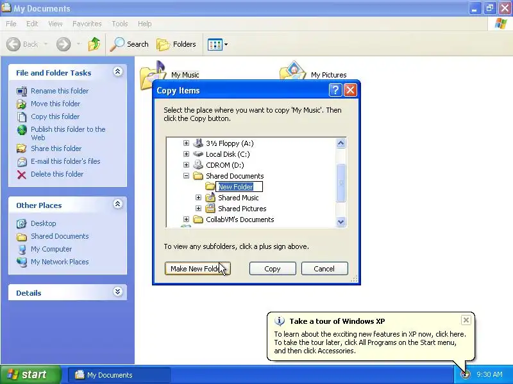
Task: Go up one folder level
Action: point(94,44)
